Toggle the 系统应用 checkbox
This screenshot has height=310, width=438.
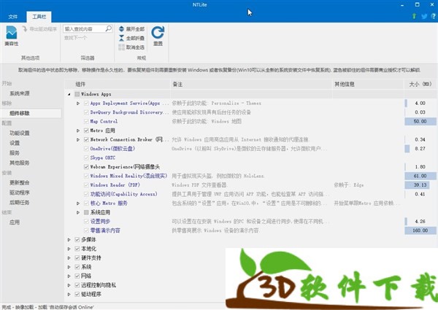click(x=86, y=212)
